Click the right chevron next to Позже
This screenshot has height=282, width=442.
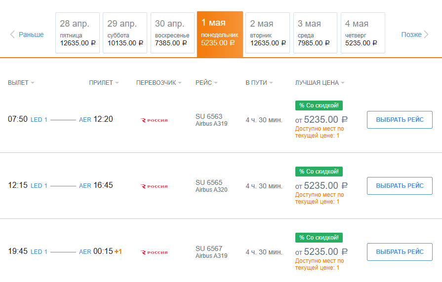pos(426,35)
